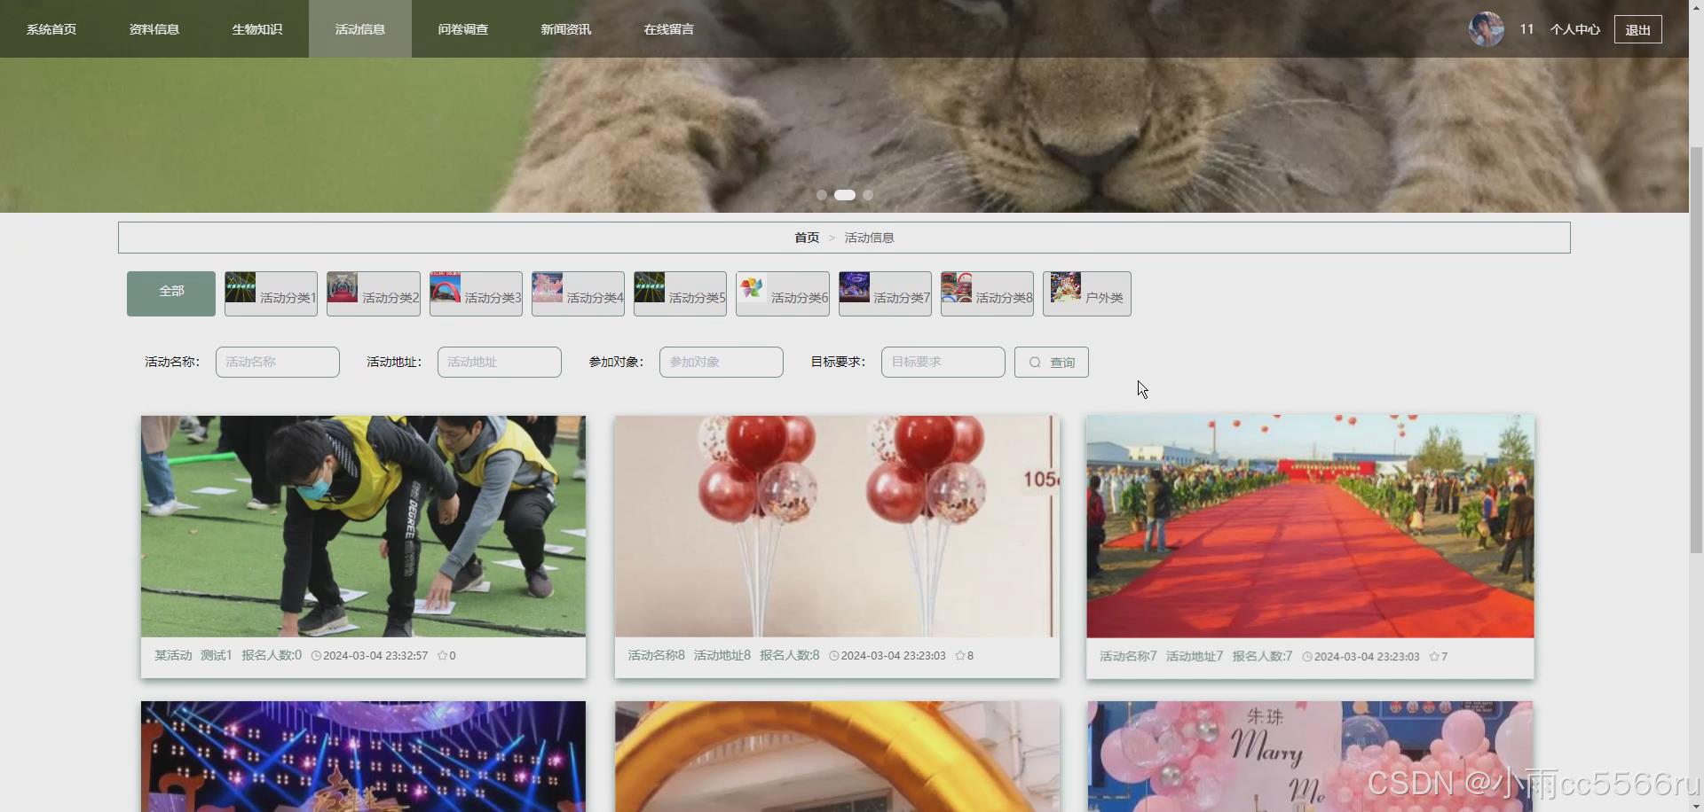Image resolution: width=1704 pixels, height=812 pixels.
Task: Click the user avatar picture
Action: coord(1487,29)
